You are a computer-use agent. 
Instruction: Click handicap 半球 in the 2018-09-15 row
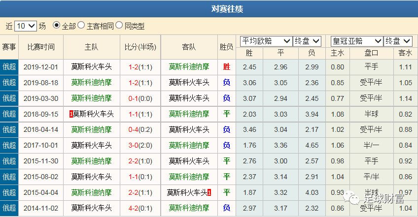[x=371, y=114]
